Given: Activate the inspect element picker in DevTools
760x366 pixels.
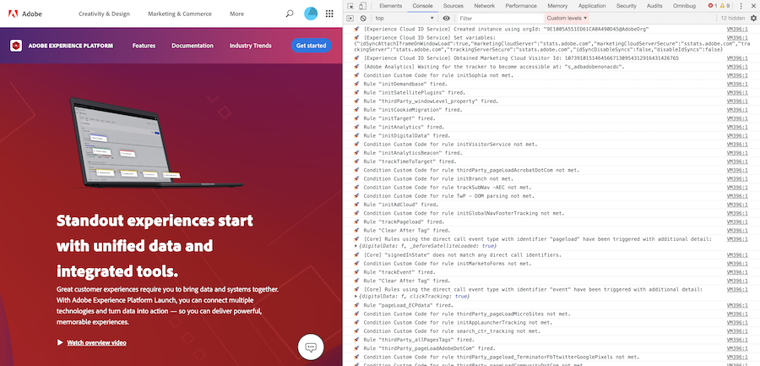Looking at the screenshot, I should [350, 6].
